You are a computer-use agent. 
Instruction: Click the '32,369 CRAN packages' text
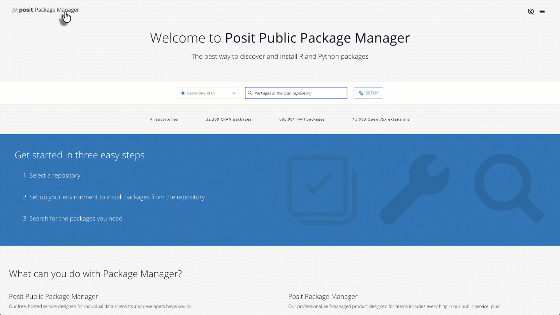coord(229,119)
